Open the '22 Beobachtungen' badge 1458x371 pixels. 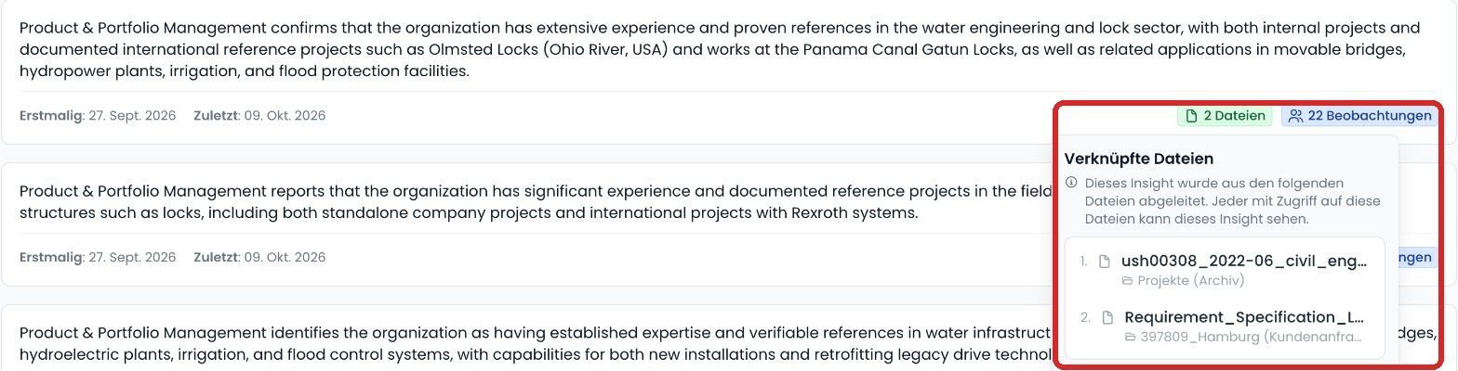click(1359, 116)
